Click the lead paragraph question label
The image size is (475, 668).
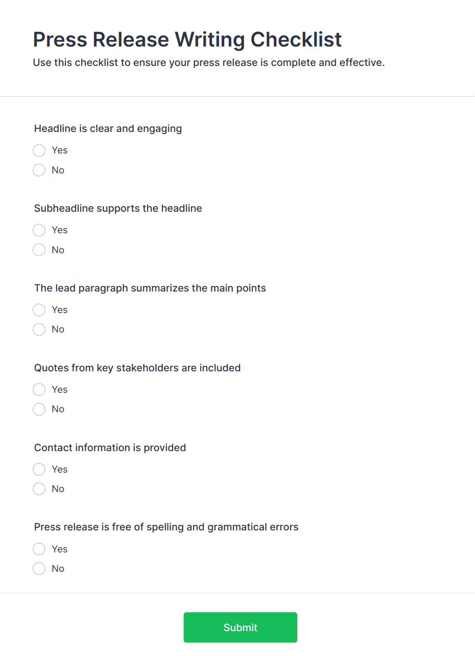tap(150, 288)
